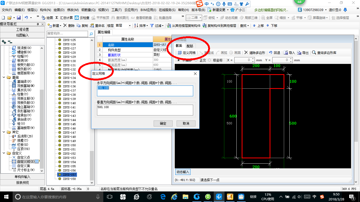Confirm grid with 确定 button
This screenshot has height=202, width=360.
[x=163, y=123]
